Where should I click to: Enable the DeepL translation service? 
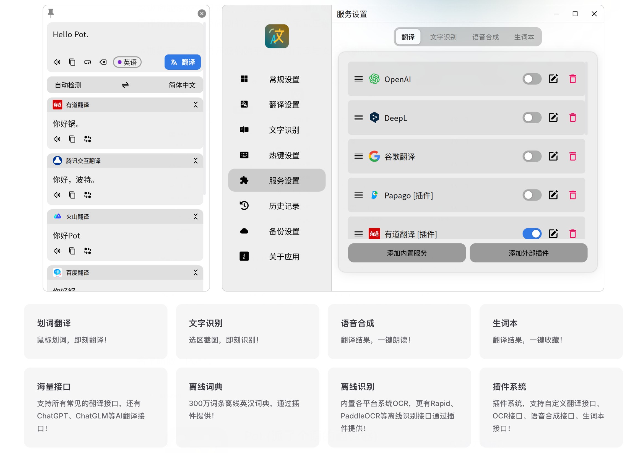click(532, 118)
